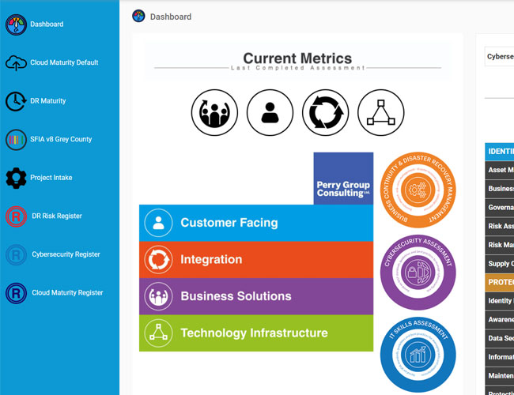This screenshot has height=395, width=514.
Task: Click the Cloud Maturity Register R icon
Action: click(16, 293)
